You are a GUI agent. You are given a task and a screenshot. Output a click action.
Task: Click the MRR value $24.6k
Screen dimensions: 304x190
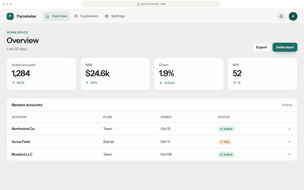98,73
